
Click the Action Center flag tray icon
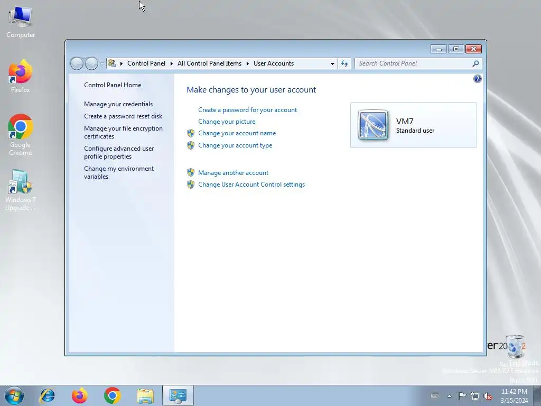pyautogui.click(x=462, y=395)
